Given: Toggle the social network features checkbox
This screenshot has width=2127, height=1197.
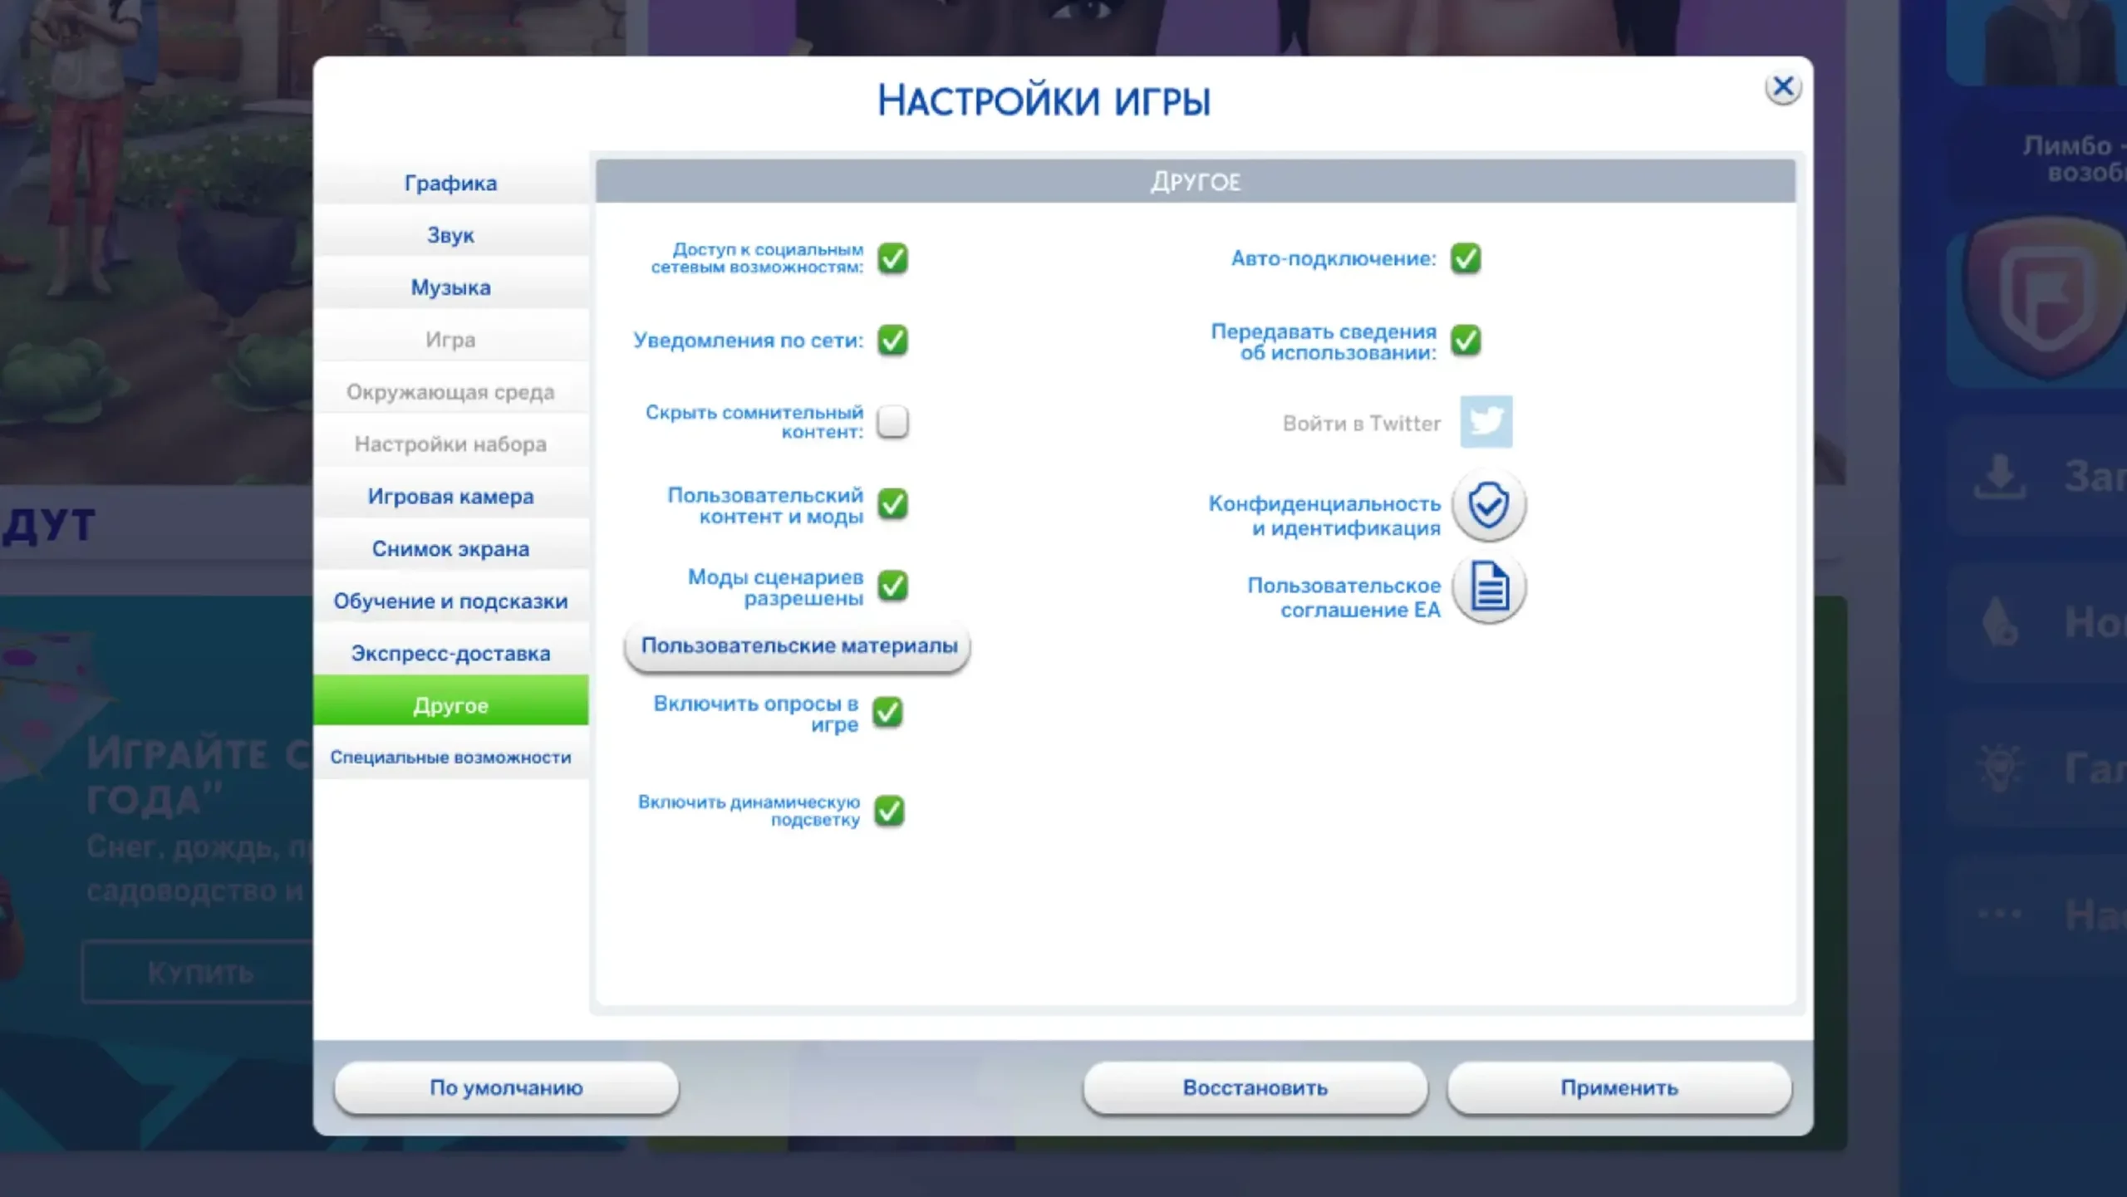Looking at the screenshot, I should point(893,258).
